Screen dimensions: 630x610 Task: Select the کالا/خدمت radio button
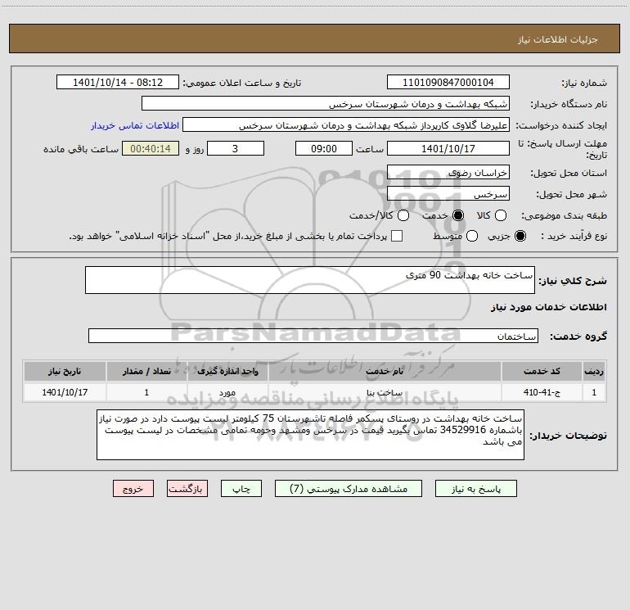pos(403,215)
